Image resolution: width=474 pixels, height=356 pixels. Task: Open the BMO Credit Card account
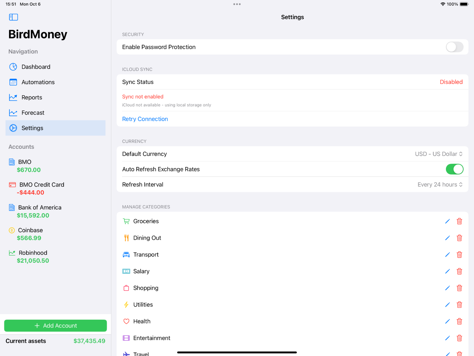coord(41,188)
